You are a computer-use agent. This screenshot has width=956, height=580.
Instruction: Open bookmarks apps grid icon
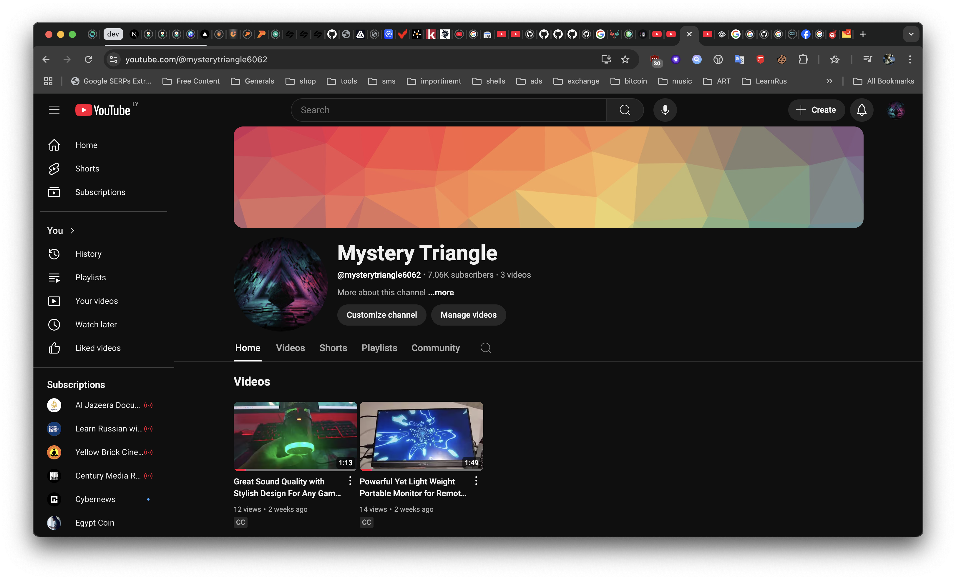[48, 81]
